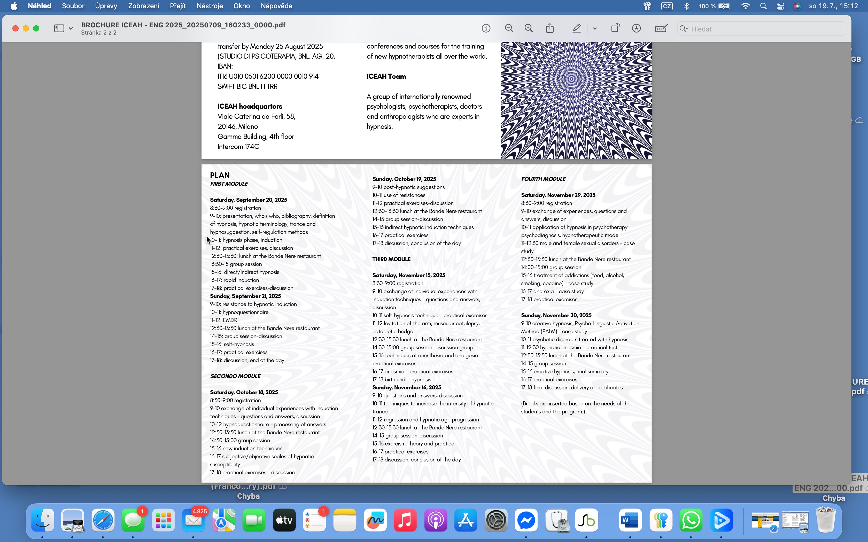The height and width of the screenshot is (542, 868).
Task: Open Launchpad from the Dock
Action: [163, 520]
